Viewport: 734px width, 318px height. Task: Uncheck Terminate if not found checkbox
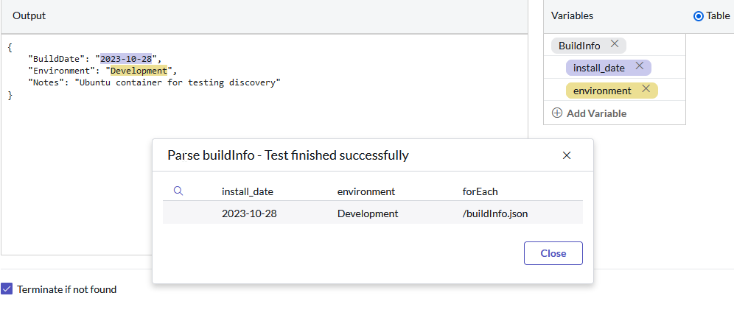click(7, 289)
